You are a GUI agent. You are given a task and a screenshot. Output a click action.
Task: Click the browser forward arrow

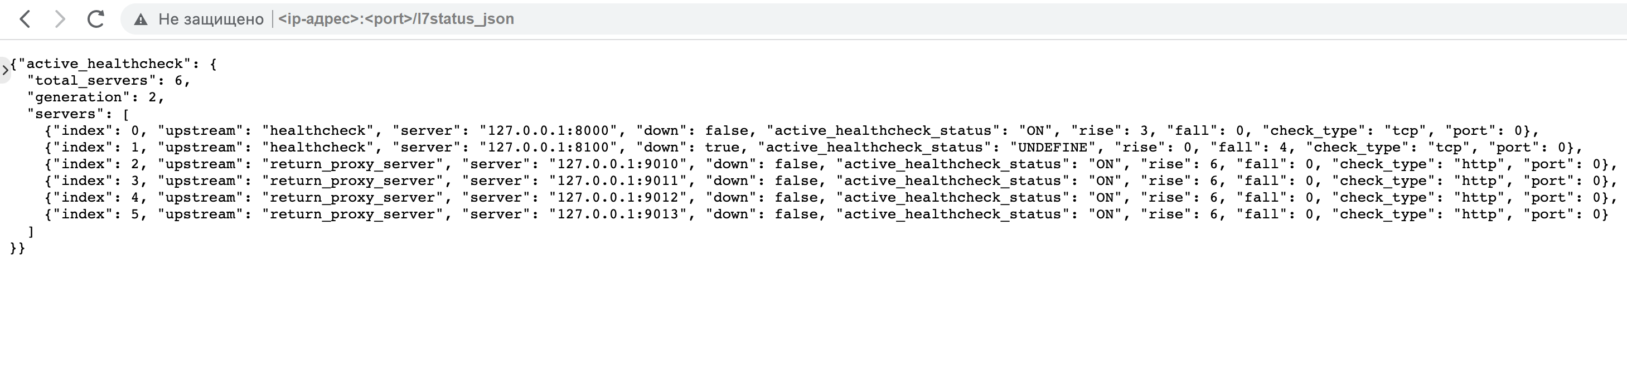tap(60, 19)
